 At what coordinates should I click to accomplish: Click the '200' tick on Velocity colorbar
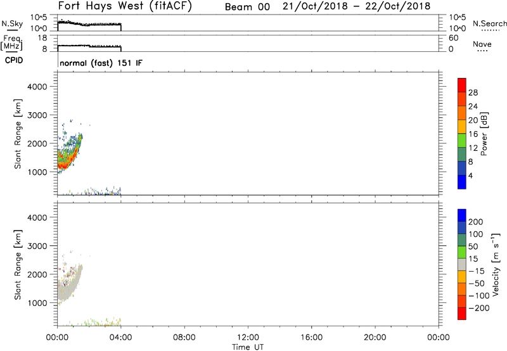[476, 222]
